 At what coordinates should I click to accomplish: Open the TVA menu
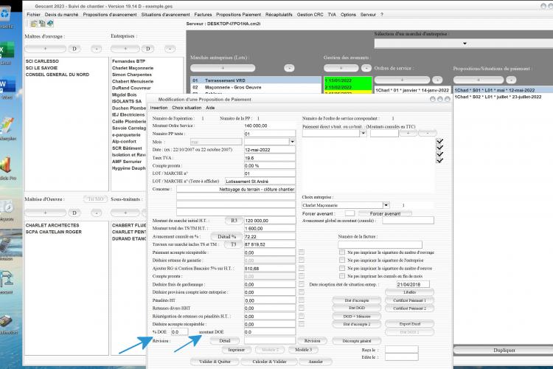click(x=332, y=15)
